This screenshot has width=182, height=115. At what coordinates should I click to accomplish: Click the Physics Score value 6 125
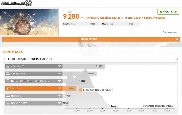point(131,24)
